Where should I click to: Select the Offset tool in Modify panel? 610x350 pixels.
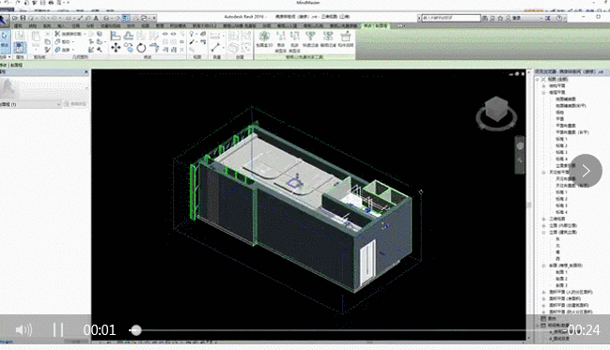[x=129, y=37]
